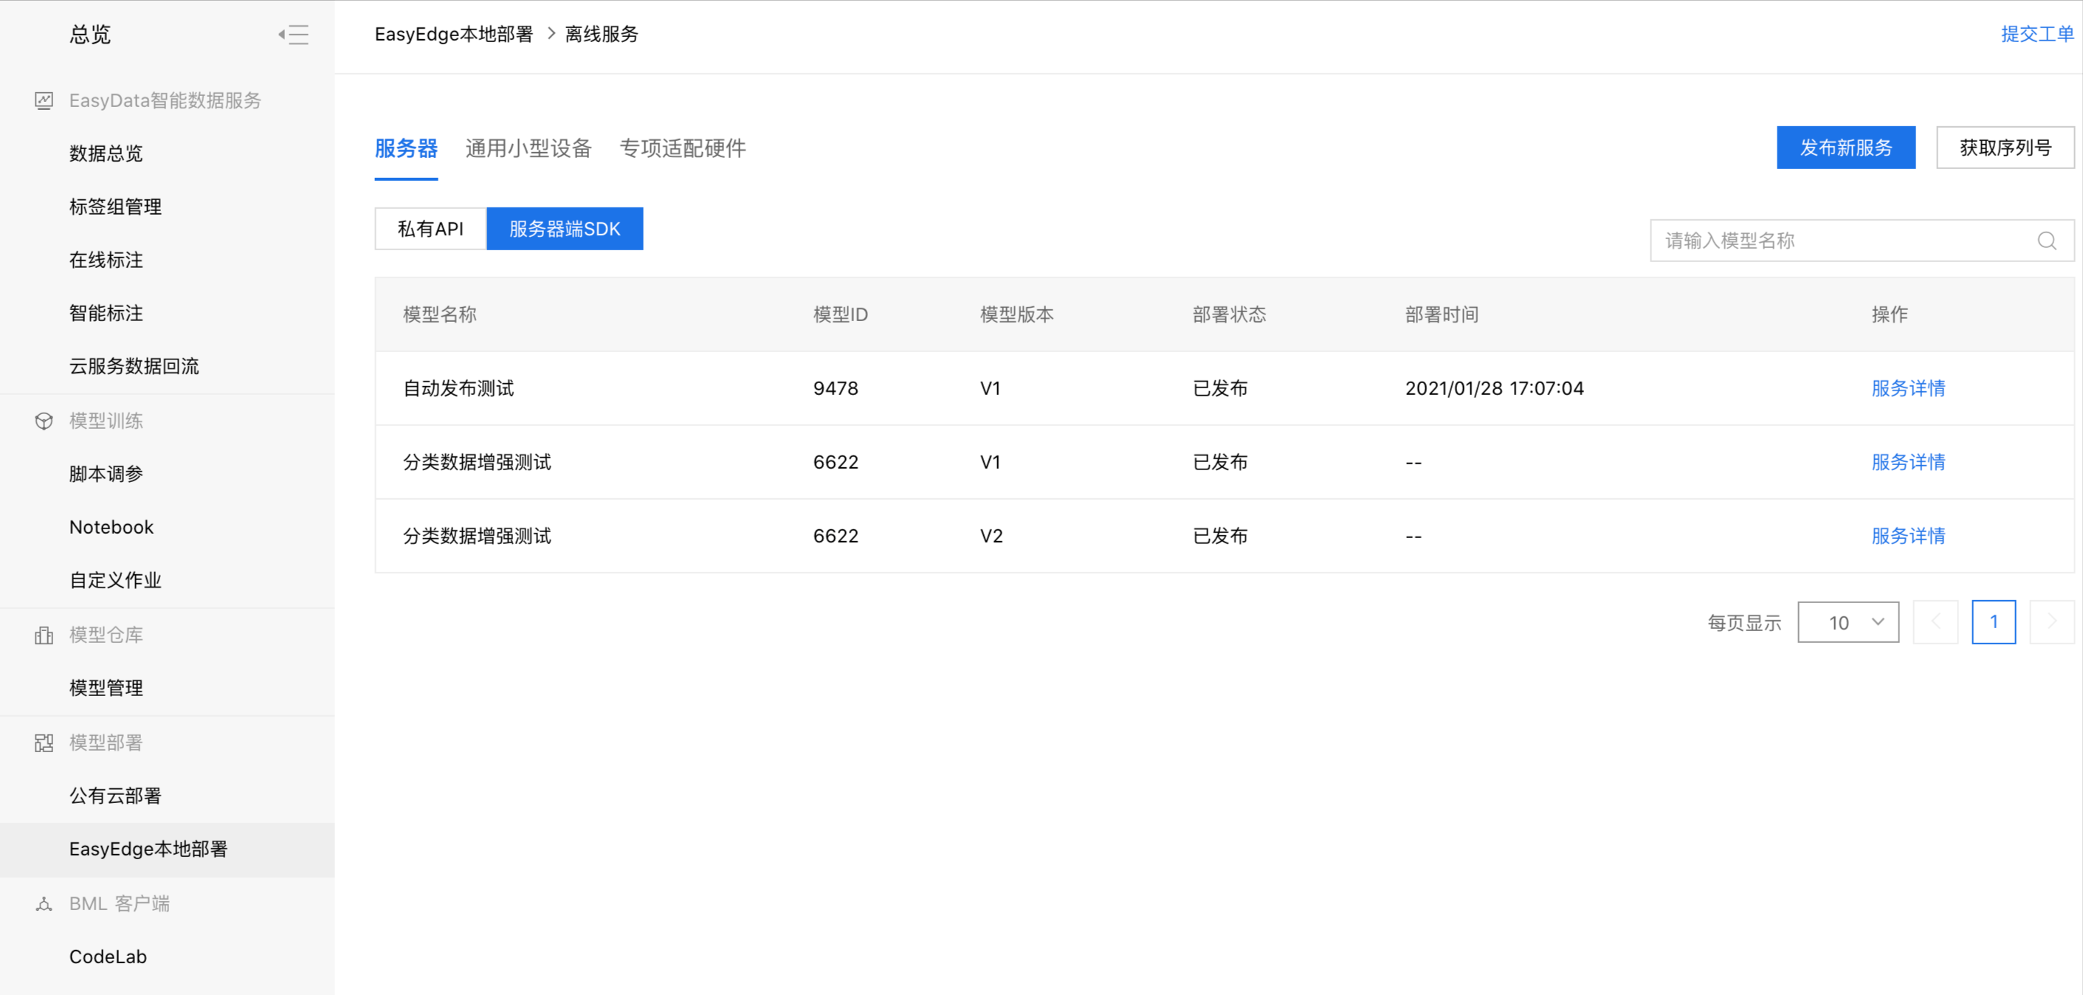Open 标签组管理 in the sidebar
The height and width of the screenshot is (995, 2083).
point(116,206)
